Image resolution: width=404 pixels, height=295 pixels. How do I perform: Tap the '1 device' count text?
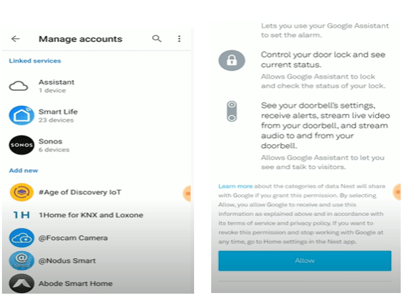tap(52, 90)
